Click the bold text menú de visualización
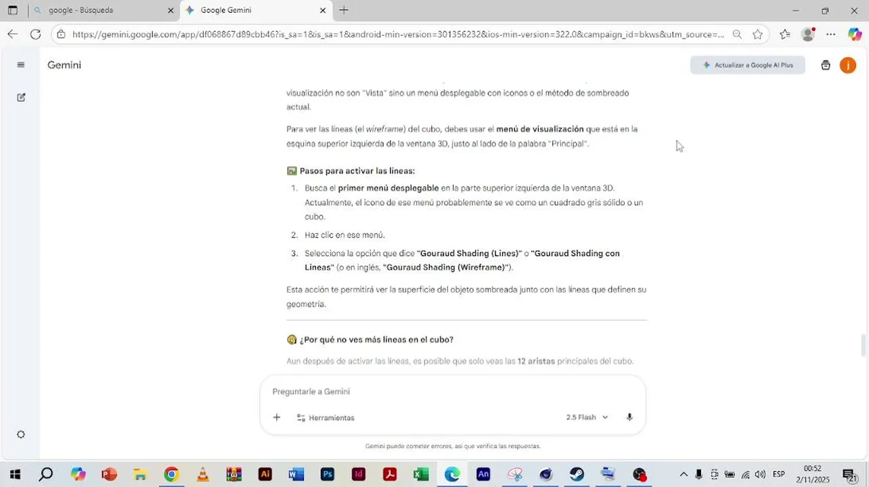Image resolution: width=869 pixels, height=487 pixels. [x=539, y=129]
